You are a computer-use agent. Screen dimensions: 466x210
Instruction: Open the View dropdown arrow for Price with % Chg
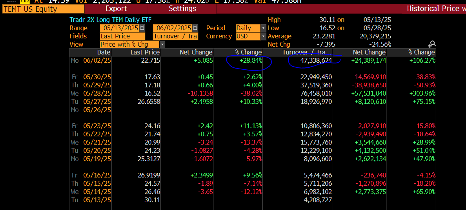click(x=162, y=45)
